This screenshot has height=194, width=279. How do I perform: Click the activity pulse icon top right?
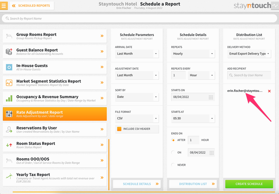click(x=275, y=6)
